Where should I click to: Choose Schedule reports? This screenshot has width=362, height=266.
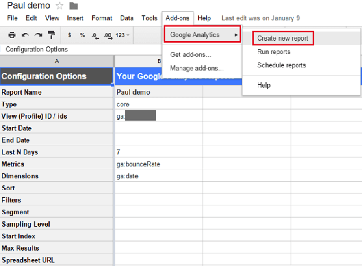[x=282, y=65]
